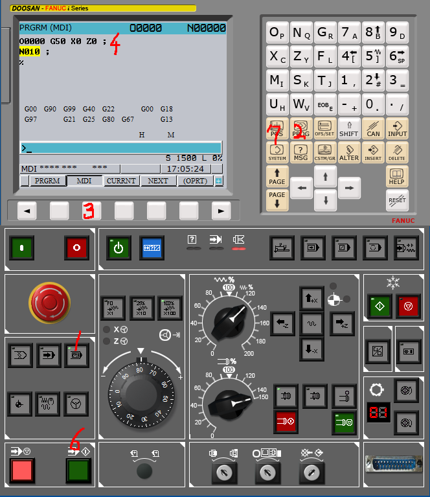Turn key switch under the crossed diamond icons
The height and width of the screenshot is (497, 430).
pos(311,472)
